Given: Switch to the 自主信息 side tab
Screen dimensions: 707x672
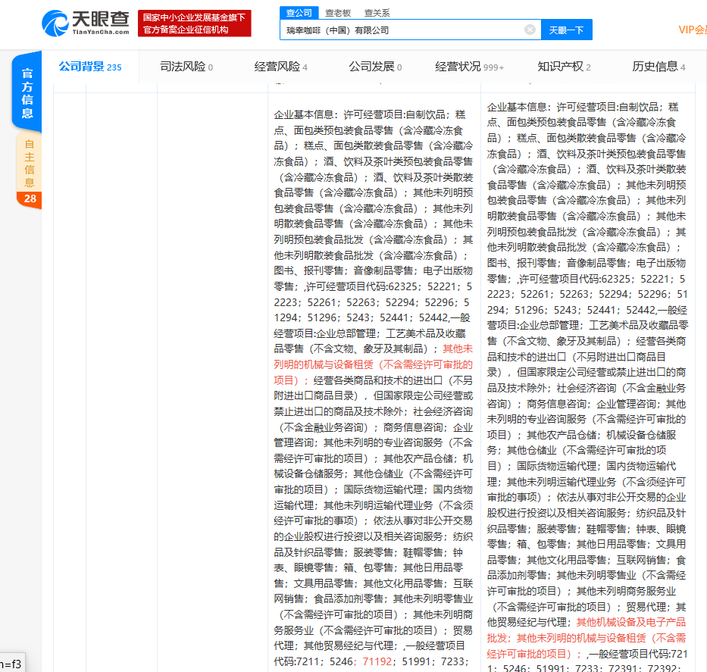Looking at the screenshot, I should (29, 163).
